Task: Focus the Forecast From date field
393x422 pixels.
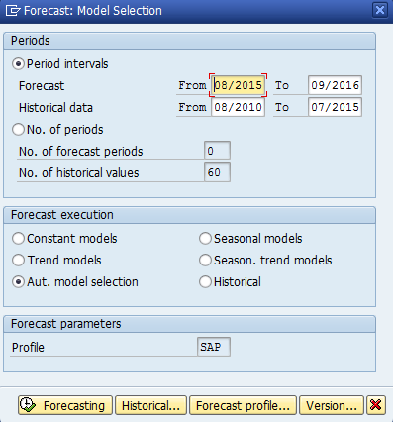Action: (x=238, y=85)
